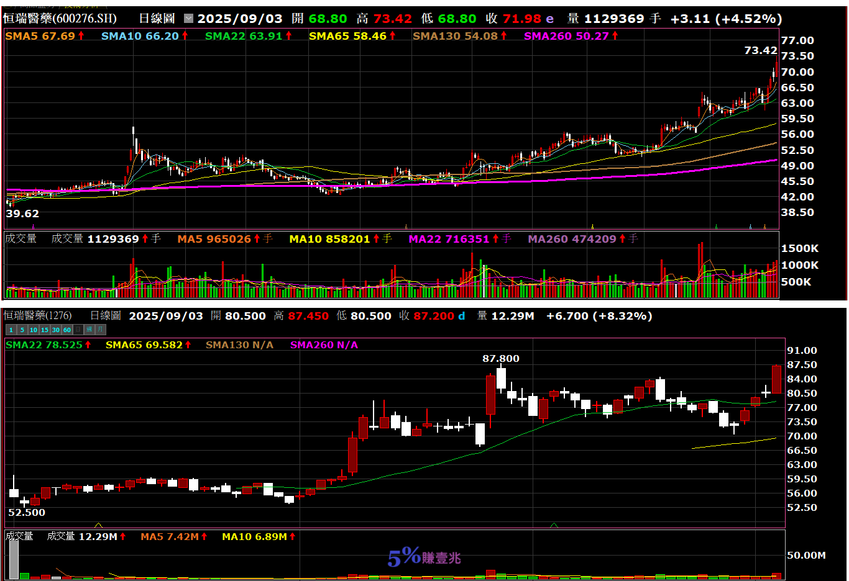
Task: Click the opening price 68.80 in header
Action: point(328,19)
